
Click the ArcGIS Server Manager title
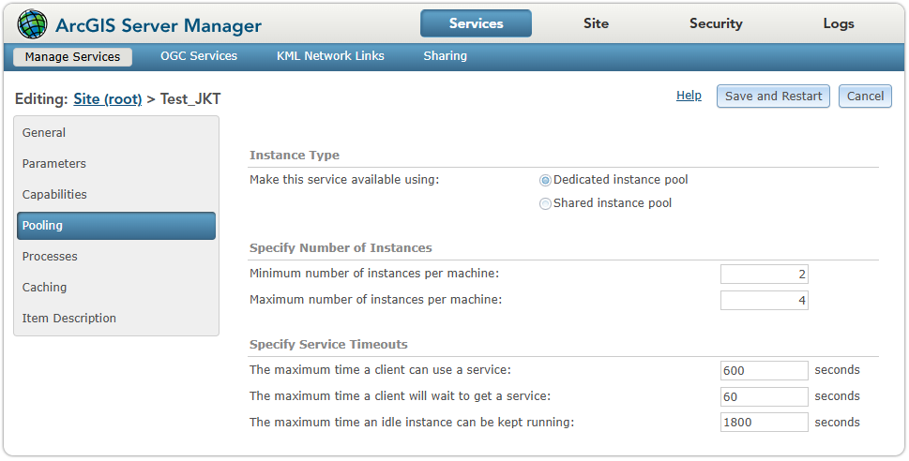click(159, 25)
